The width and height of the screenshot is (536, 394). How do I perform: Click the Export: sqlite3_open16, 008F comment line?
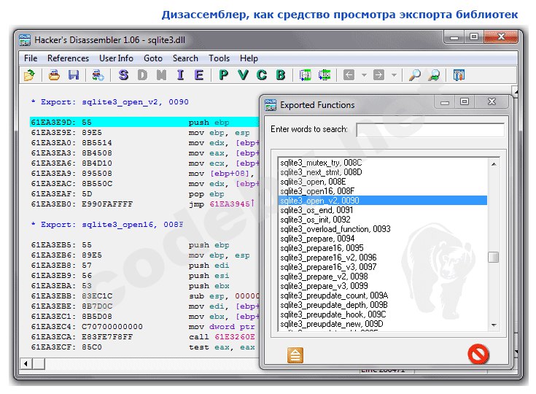coord(107,225)
